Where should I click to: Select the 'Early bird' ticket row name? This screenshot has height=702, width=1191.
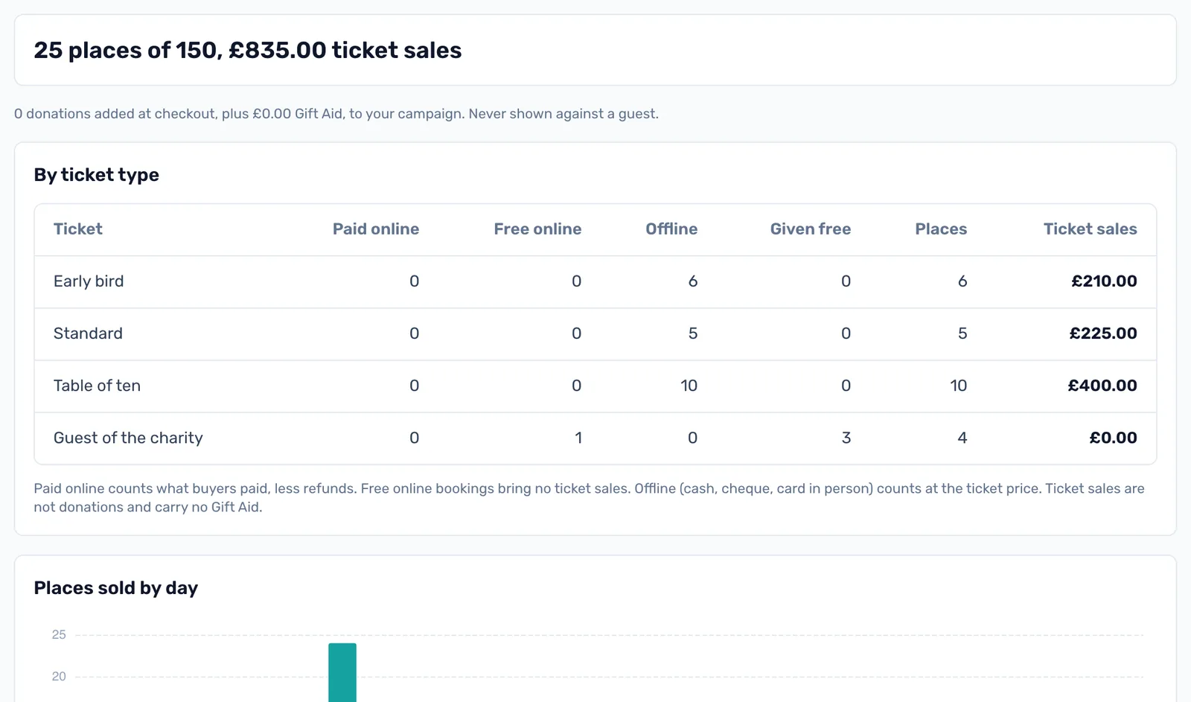coord(89,281)
